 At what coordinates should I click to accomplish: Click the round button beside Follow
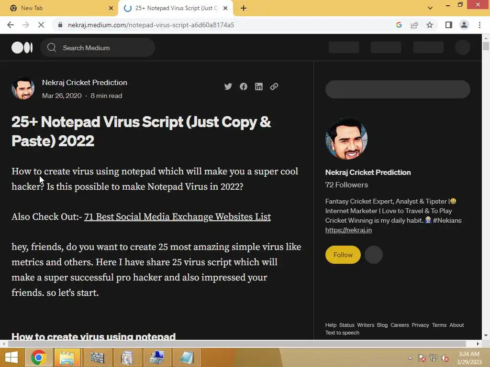point(373,255)
